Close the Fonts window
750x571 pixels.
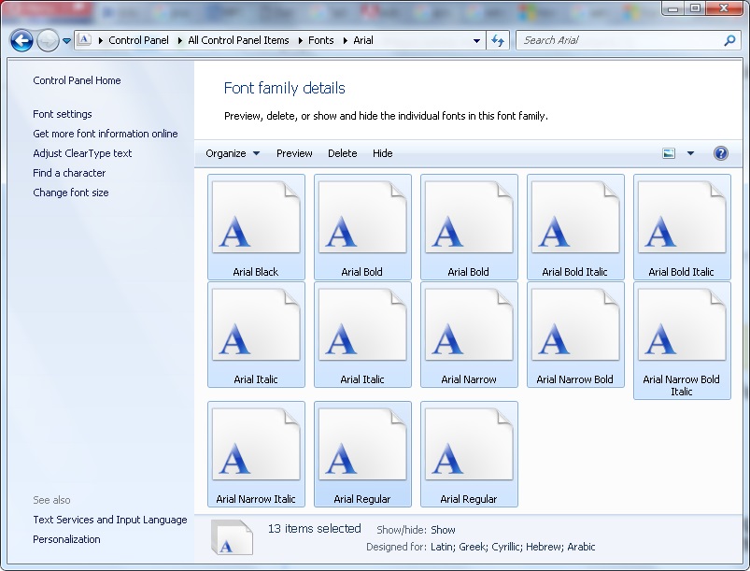(x=724, y=8)
